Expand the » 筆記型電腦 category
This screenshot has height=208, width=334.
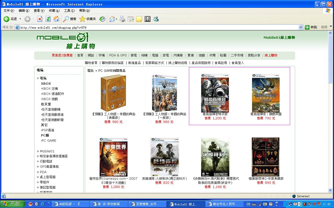(46, 187)
